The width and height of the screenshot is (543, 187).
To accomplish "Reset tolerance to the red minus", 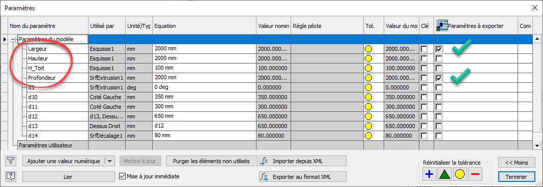I will point(475,174).
